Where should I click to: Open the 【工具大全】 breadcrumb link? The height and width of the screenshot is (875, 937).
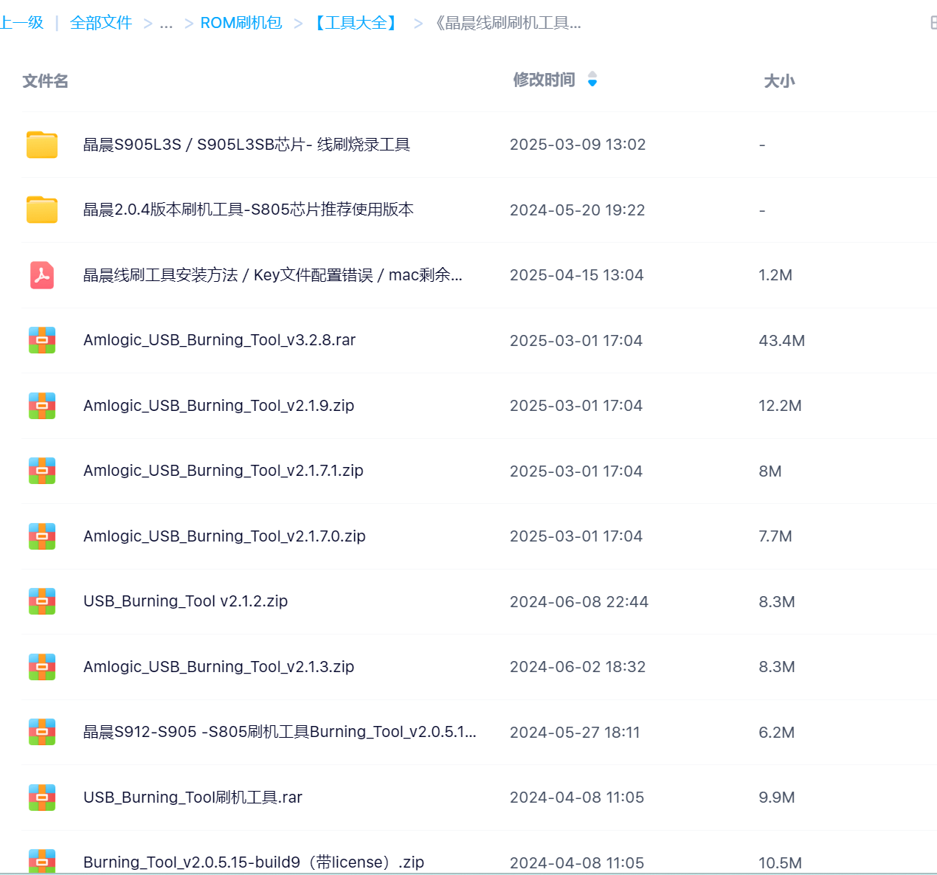click(356, 23)
